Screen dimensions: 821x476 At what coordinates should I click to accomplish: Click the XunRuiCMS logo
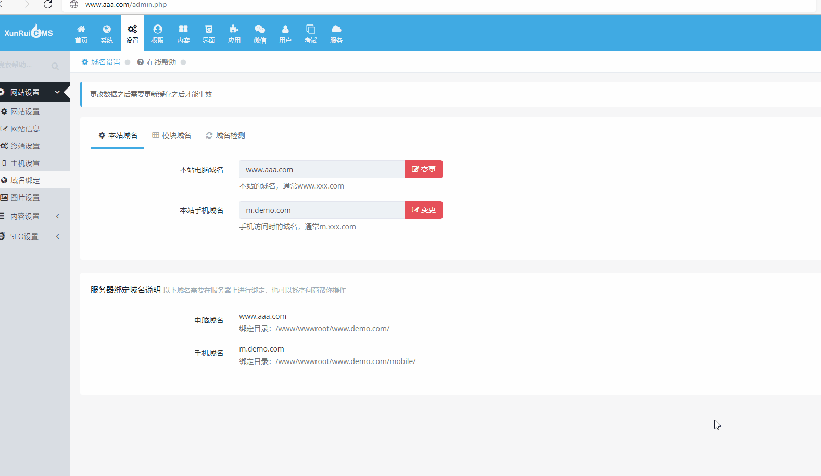[29, 32]
